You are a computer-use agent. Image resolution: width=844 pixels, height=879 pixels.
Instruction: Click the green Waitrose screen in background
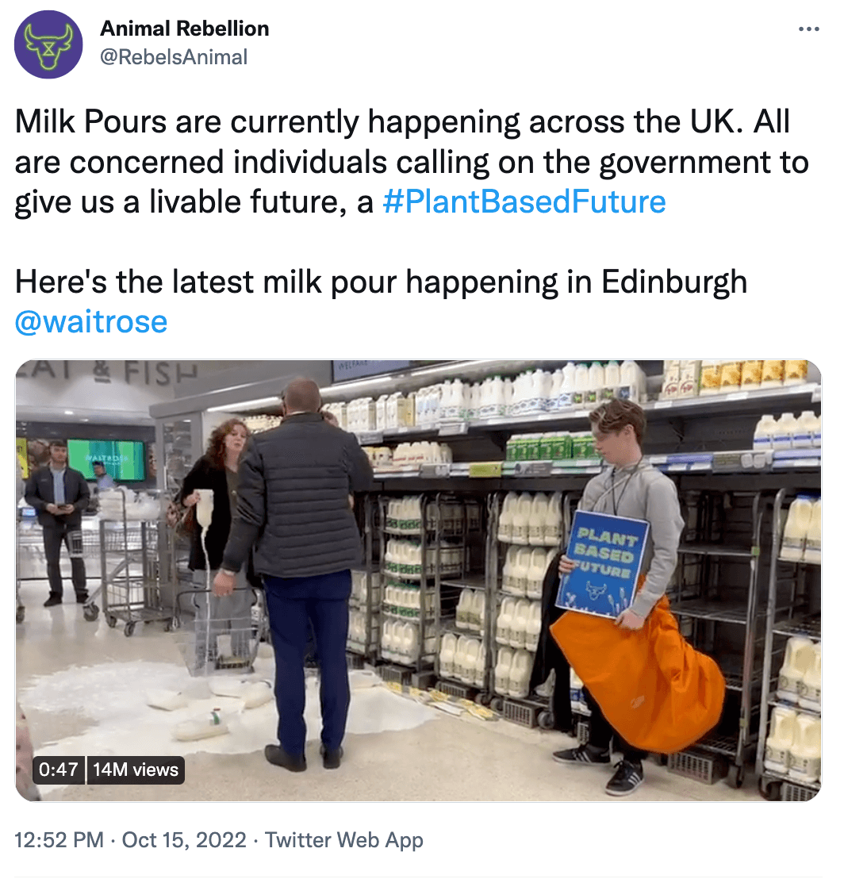click(x=106, y=459)
